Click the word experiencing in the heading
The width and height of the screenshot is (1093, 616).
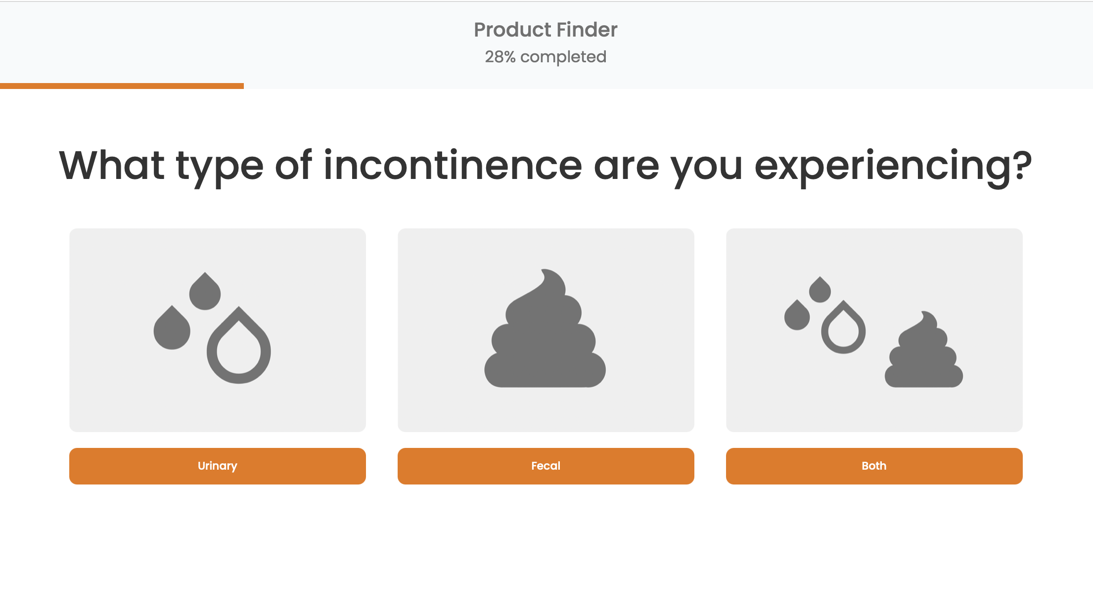(893, 167)
